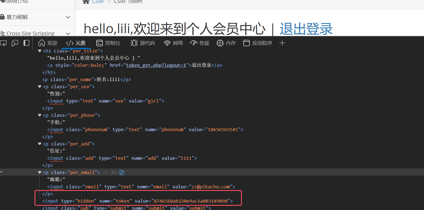
Task: Toggle the DevTools sidebar panel icon
Action: click(x=26, y=43)
